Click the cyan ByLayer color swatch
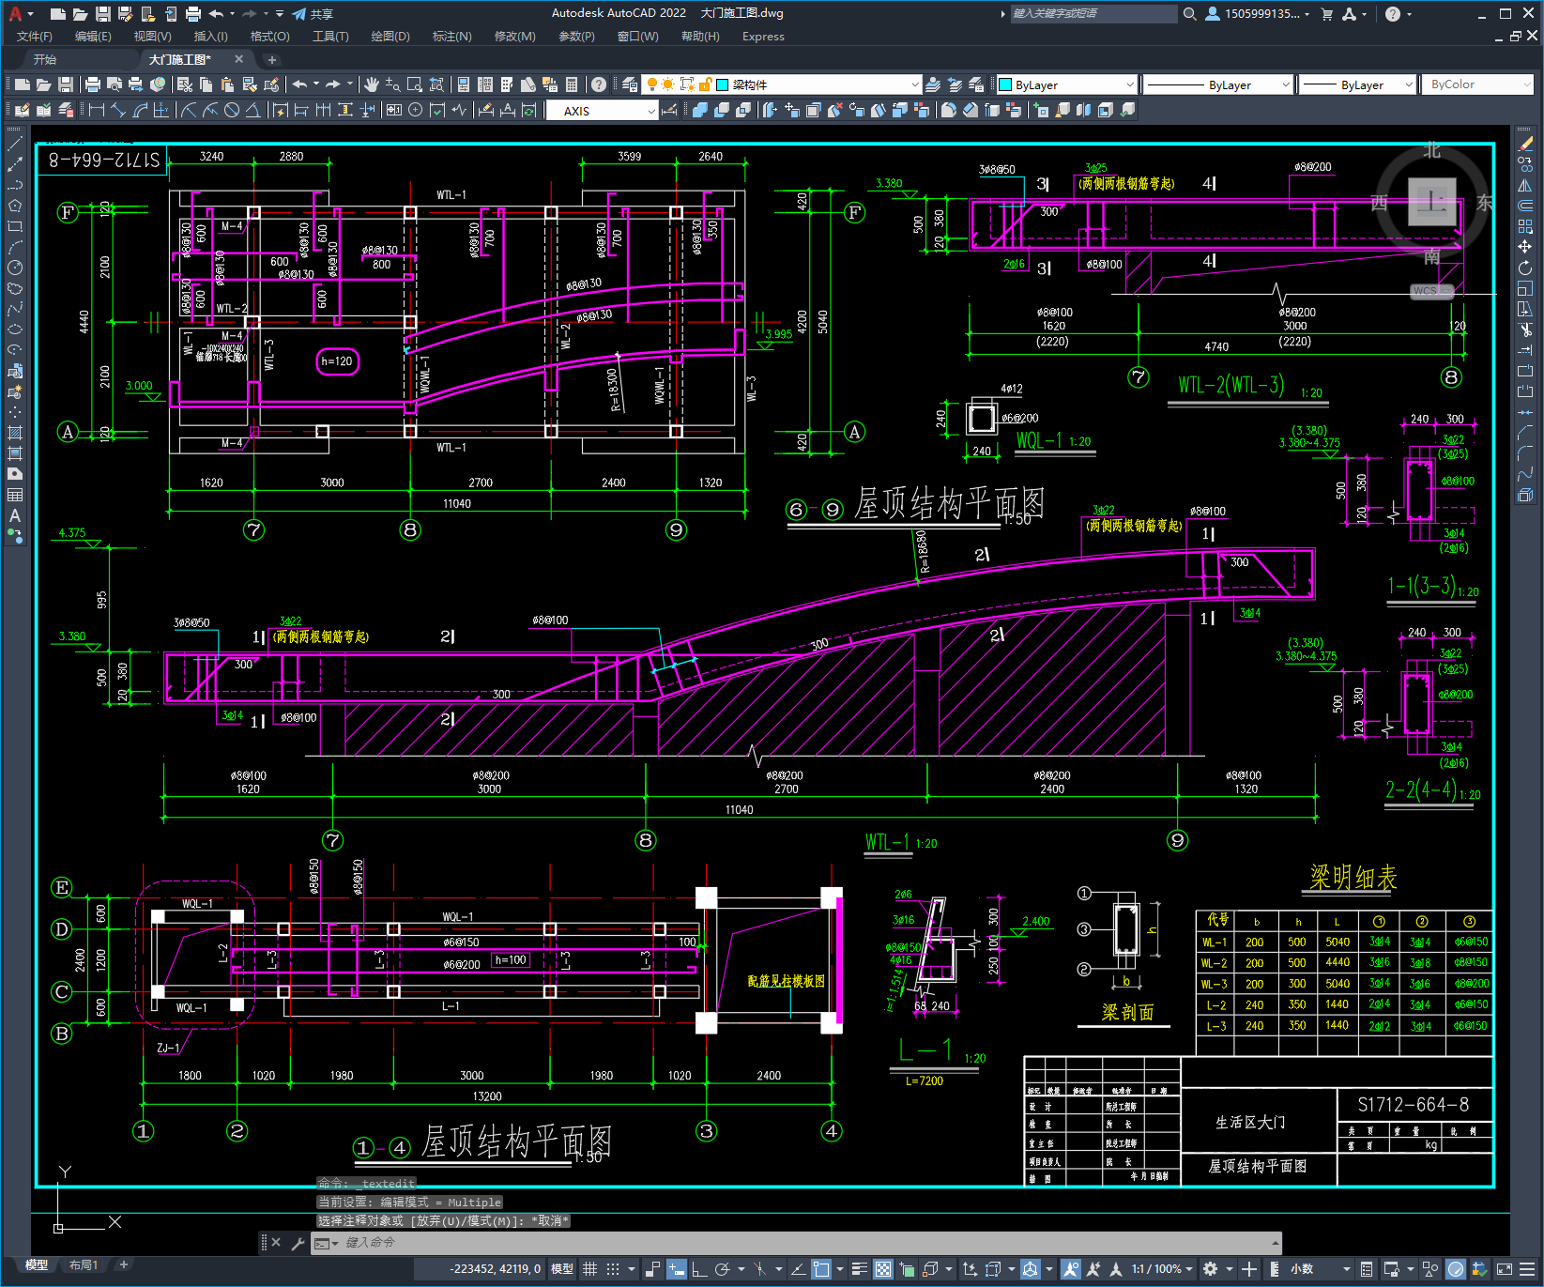Image resolution: width=1544 pixels, height=1287 pixels. [x=1005, y=84]
